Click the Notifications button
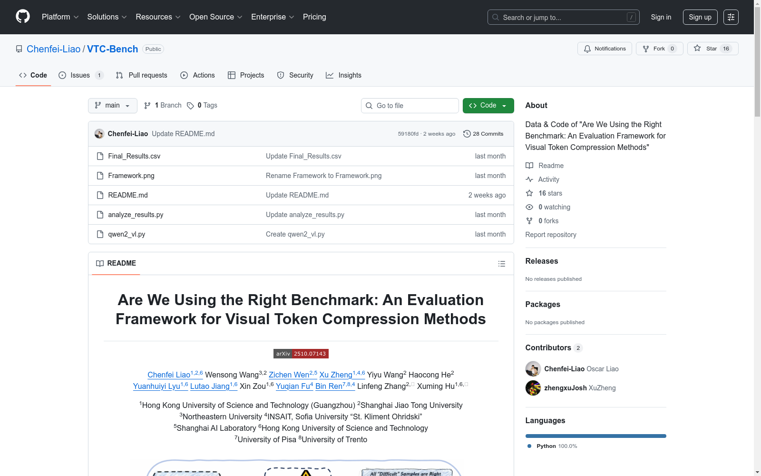This screenshot has height=476, width=761. coord(605,49)
